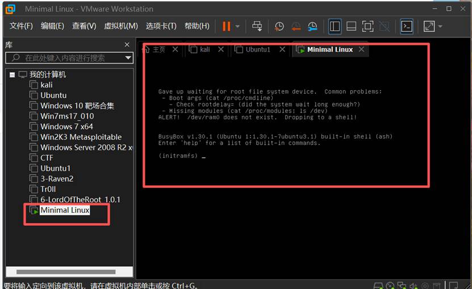This screenshot has width=472, height=289.
Task: Click the home icon on 主页 tab
Action: pos(147,49)
